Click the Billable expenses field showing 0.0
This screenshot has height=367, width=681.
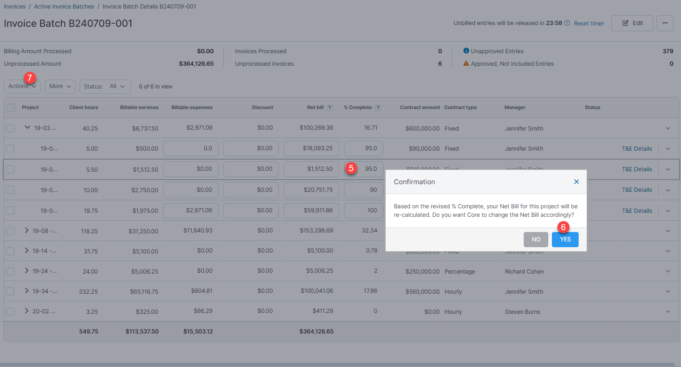pos(191,148)
